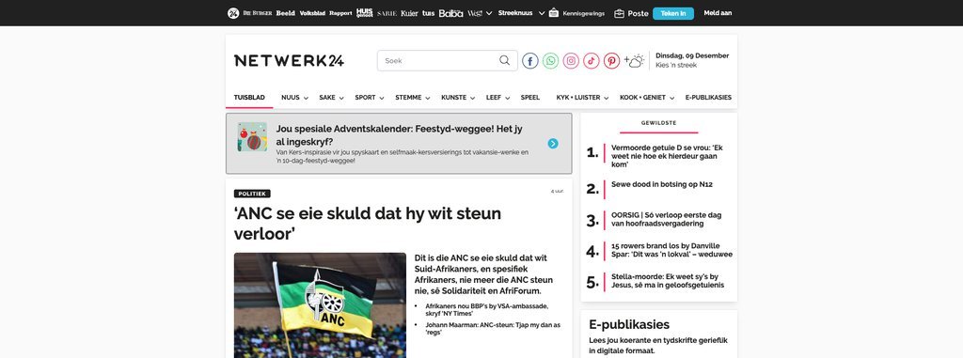Click the weather cloud-sun icon
This screenshot has width=963, height=358.
(x=635, y=61)
